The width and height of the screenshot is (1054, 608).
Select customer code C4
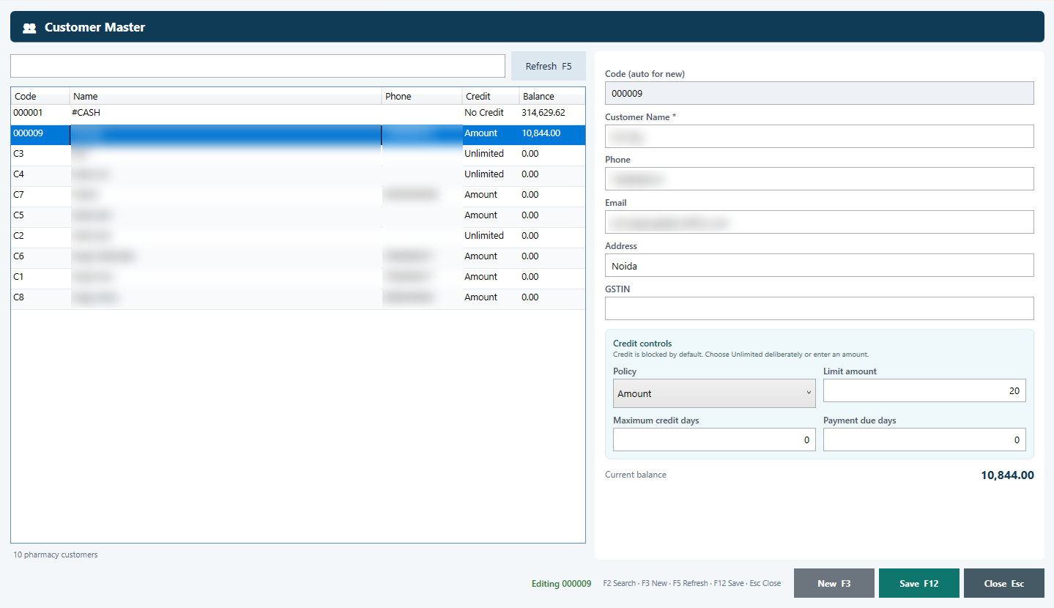point(298,174)
